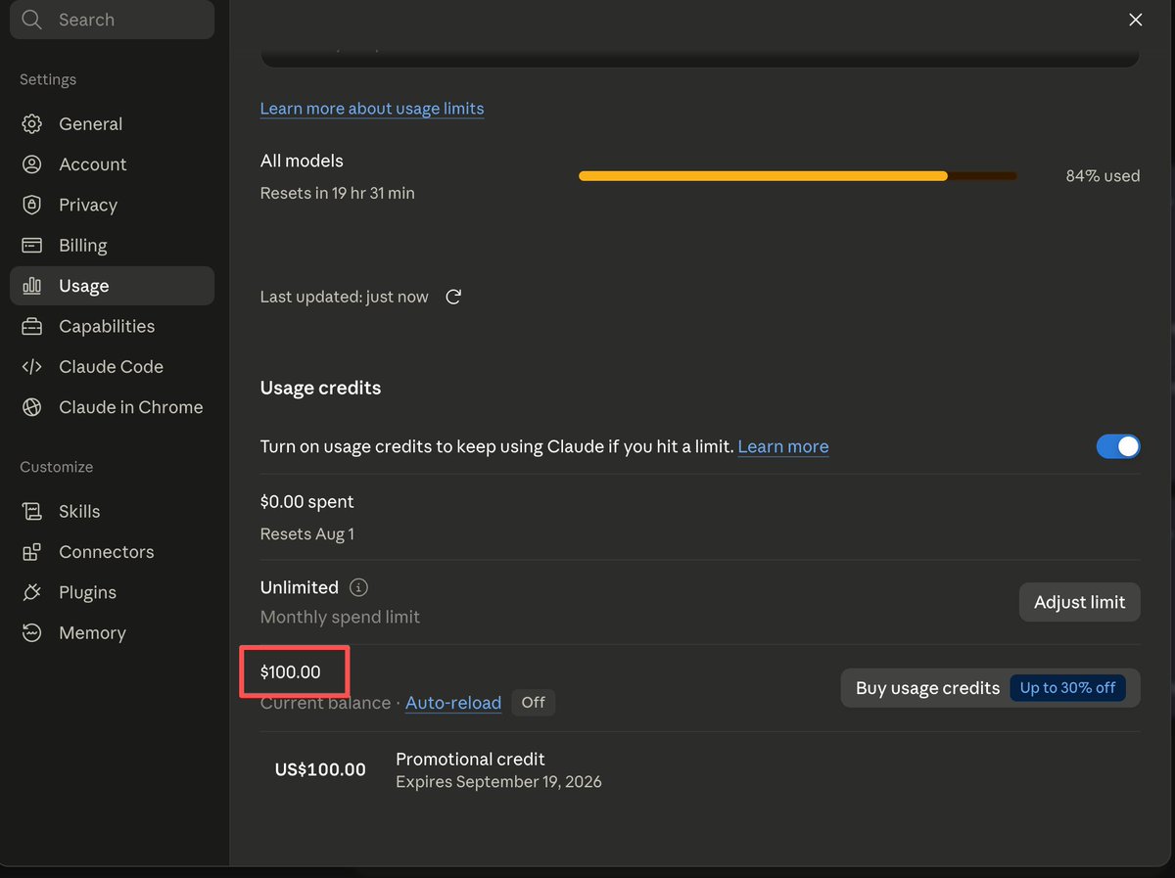Click the Capabilities toolbox icon

[x=32, y=326]
